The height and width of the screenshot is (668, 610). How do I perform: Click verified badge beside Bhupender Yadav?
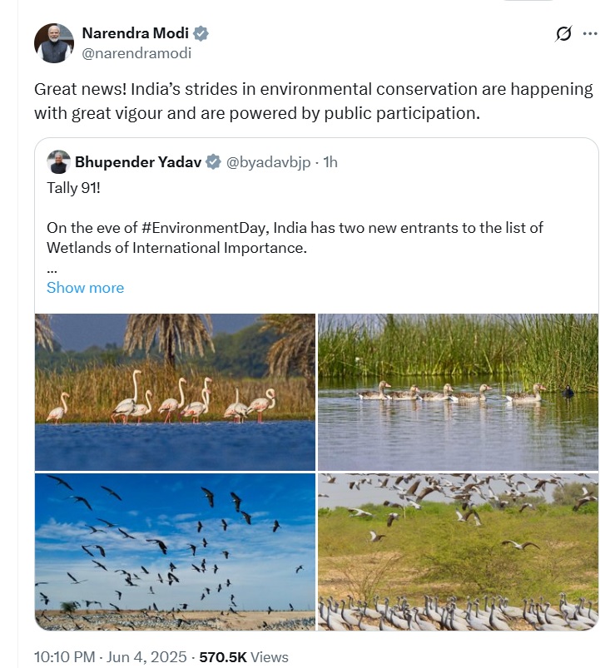(x=214, y=162)
